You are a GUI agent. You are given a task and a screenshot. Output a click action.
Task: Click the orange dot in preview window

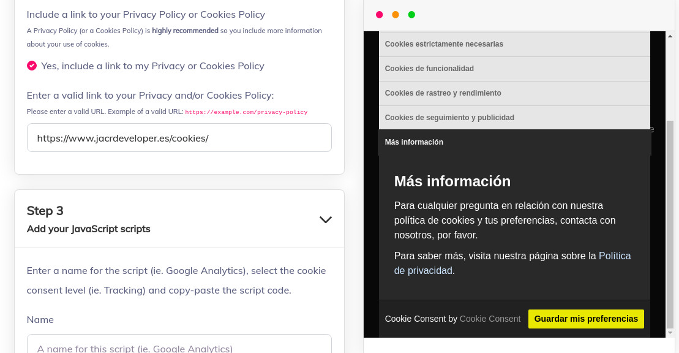[396, 15]
